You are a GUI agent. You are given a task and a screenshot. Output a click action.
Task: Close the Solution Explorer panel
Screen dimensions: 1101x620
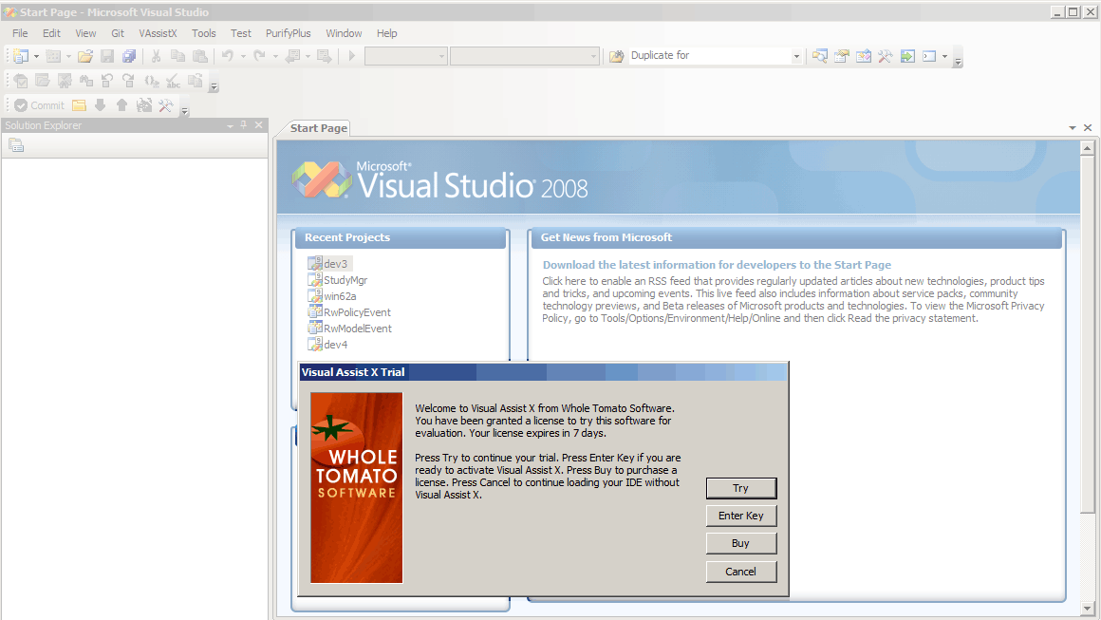(x=258, y=125)
